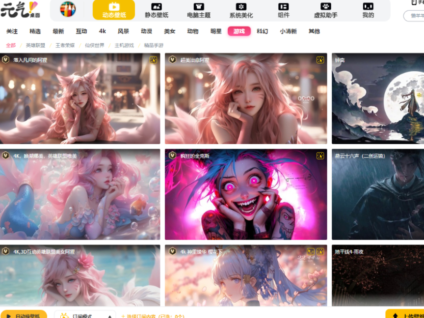Open the 风景 category
The width and height of the screenshot is (424, 318).
[x=123, y=31]
